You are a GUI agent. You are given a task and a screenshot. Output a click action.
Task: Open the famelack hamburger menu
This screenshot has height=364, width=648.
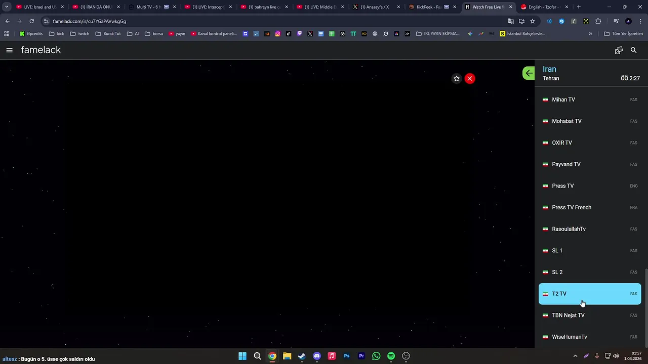9,50
